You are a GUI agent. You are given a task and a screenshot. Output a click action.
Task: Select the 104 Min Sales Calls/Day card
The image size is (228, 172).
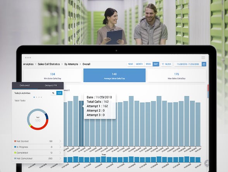52,76
